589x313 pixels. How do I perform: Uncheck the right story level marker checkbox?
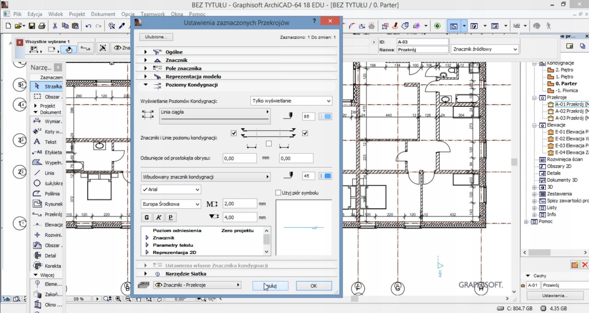coord(305,133)
